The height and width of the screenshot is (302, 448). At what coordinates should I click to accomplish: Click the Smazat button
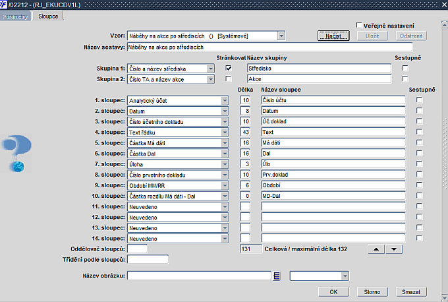[411, 292]
